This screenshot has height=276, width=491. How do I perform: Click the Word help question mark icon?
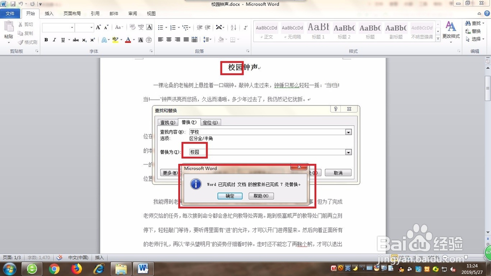coord(487,13)
